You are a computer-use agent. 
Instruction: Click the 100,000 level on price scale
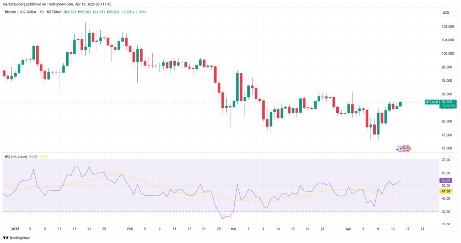(448, 53)
